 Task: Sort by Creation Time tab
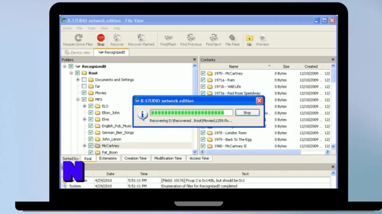click(x=135, y=158)
